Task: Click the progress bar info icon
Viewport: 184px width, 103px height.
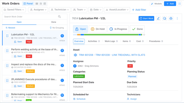Action: (144, 35)
